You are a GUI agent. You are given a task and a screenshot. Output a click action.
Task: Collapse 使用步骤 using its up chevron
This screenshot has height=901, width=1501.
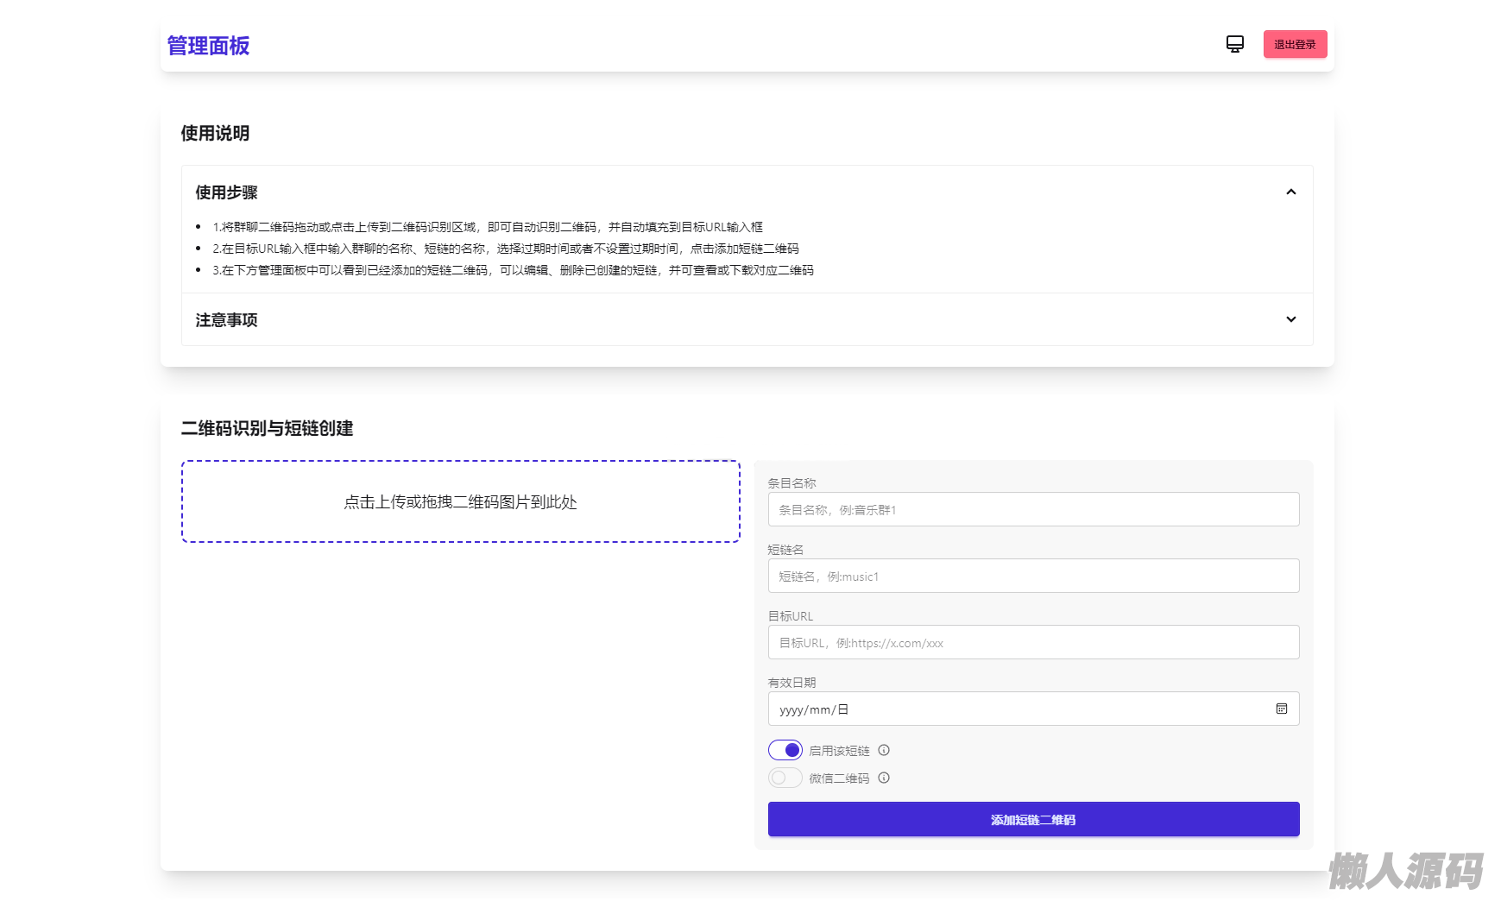point(1290,192)
